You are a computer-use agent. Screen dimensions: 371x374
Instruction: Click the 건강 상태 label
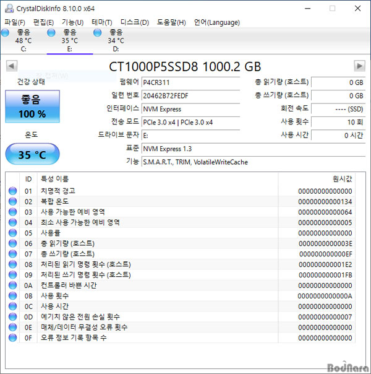tap(31, 82)
